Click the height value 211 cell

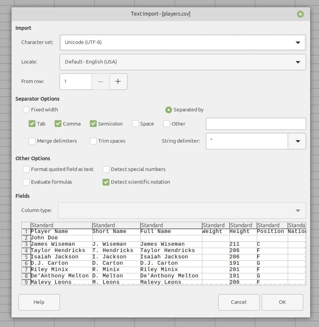pos(243,244)
